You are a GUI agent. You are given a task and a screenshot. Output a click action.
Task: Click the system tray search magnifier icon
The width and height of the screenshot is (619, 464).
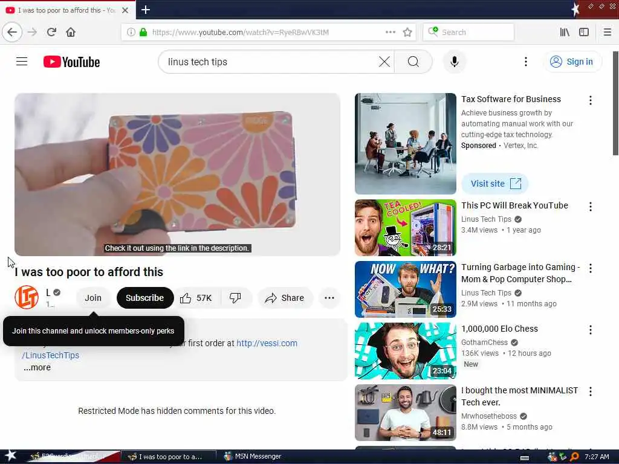tap(574, 457)
